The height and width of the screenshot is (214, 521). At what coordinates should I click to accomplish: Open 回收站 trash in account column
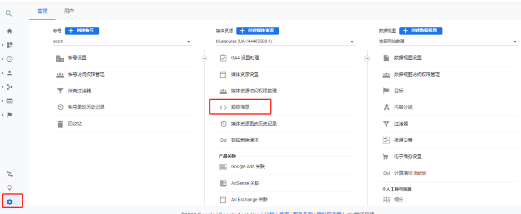pyautogui.click(x=74, y=124)
